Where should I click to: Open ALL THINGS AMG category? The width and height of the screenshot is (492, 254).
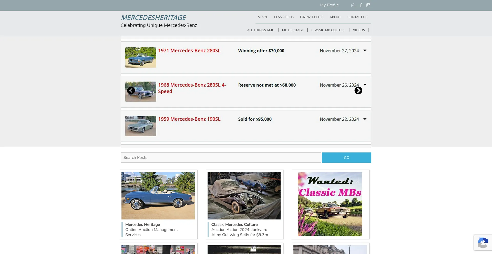coord(261,30)
